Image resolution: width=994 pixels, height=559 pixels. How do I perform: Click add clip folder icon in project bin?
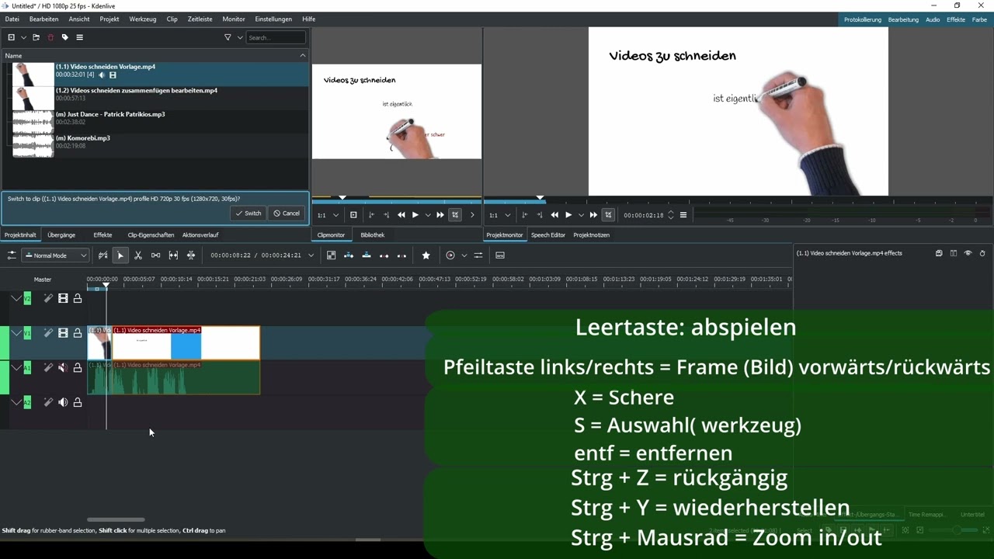coord(36,37)
